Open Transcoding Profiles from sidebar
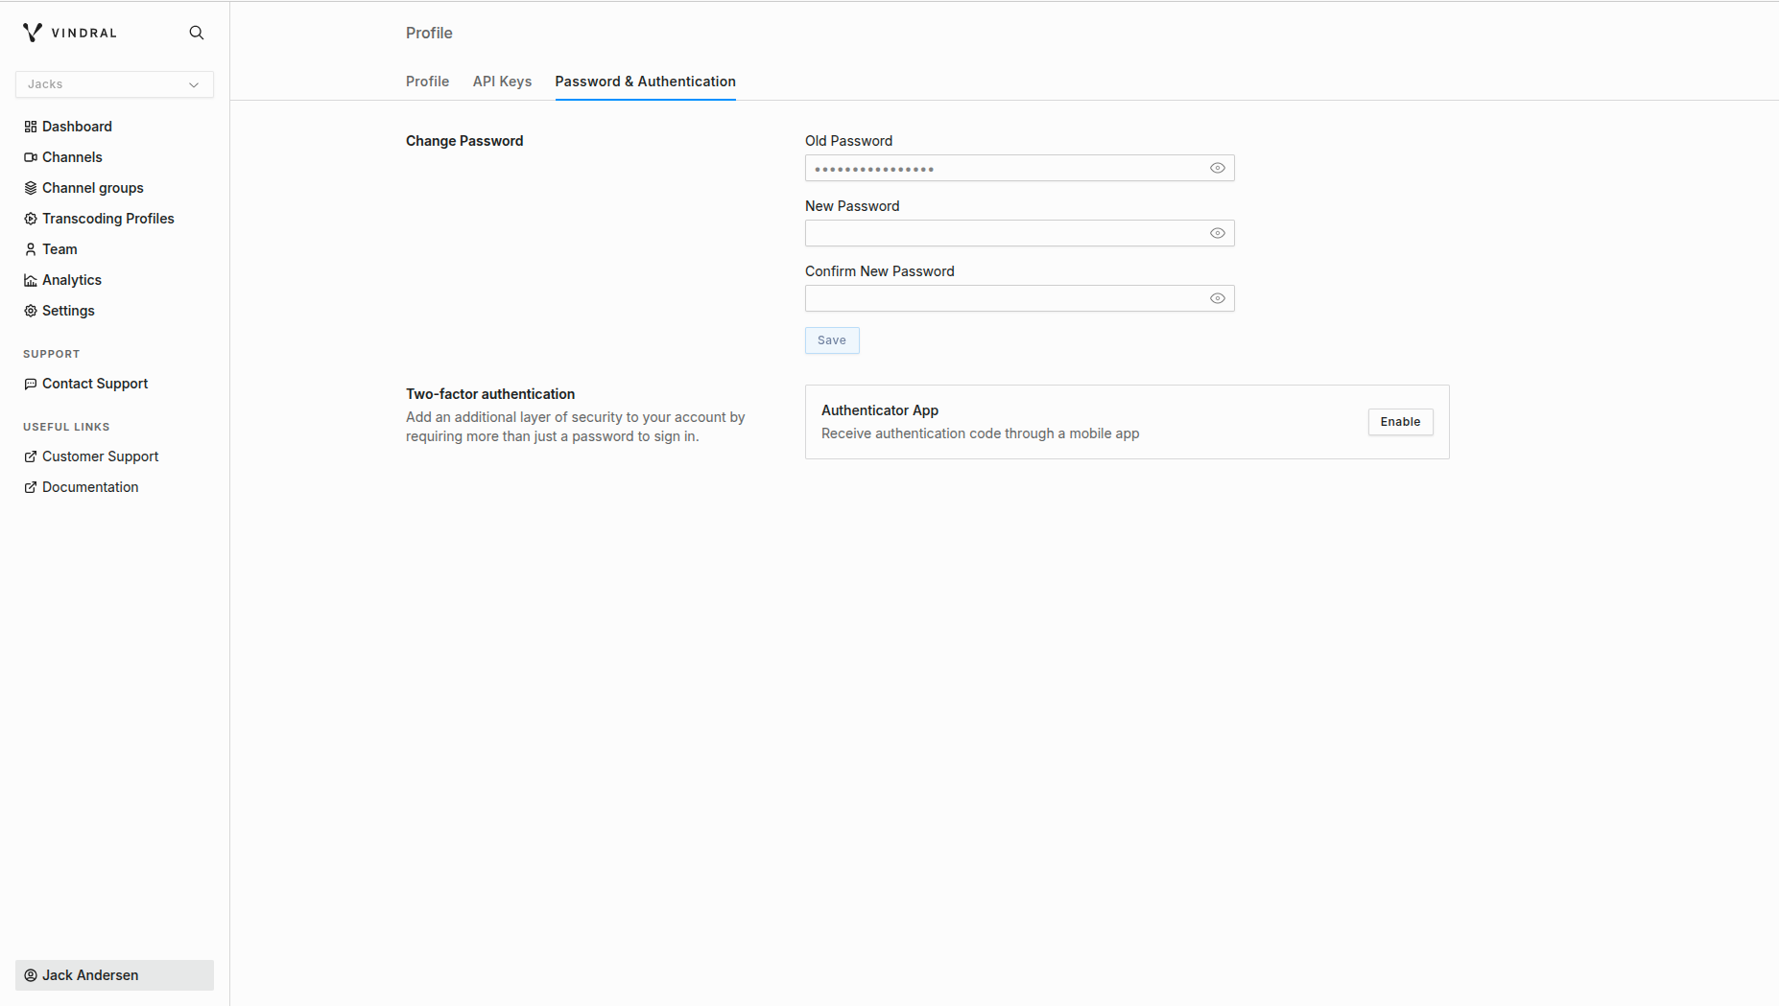Screen dimensions: 1781x1006 (x=107, y=219)
